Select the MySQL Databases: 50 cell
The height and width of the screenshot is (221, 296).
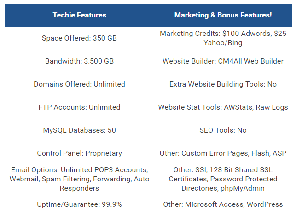click(79, 130)
